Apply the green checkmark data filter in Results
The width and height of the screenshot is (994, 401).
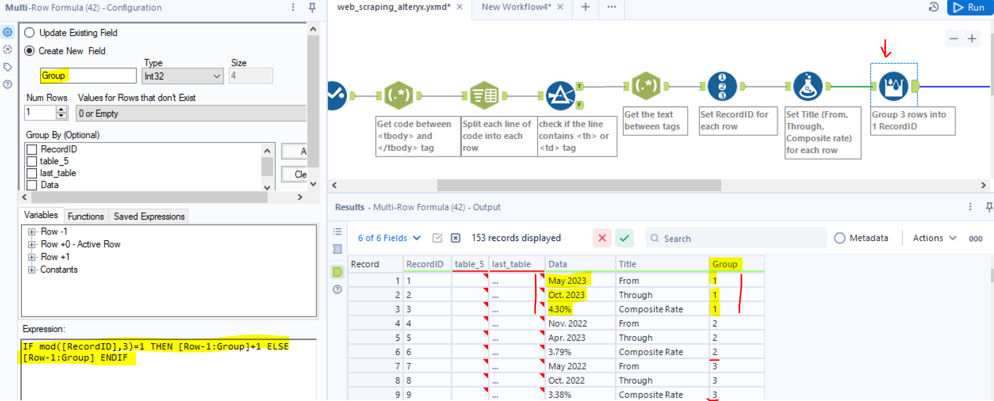624,238
